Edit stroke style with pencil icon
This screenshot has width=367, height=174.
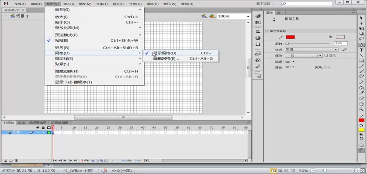[344, 50]
